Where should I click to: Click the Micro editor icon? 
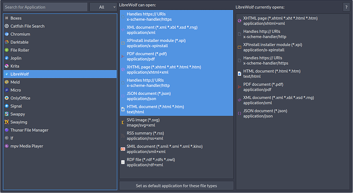(7, 90)
